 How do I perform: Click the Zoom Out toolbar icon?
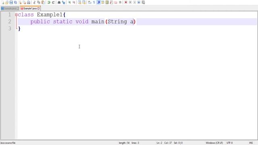pos(73,2)
